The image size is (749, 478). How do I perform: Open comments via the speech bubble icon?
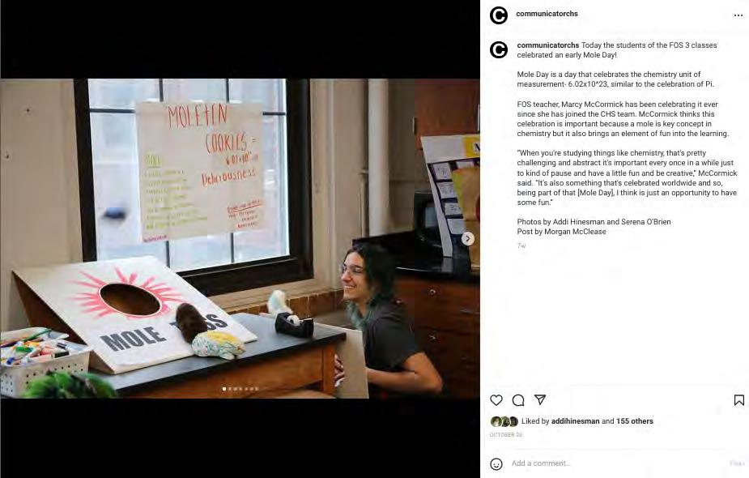[518, 400]
